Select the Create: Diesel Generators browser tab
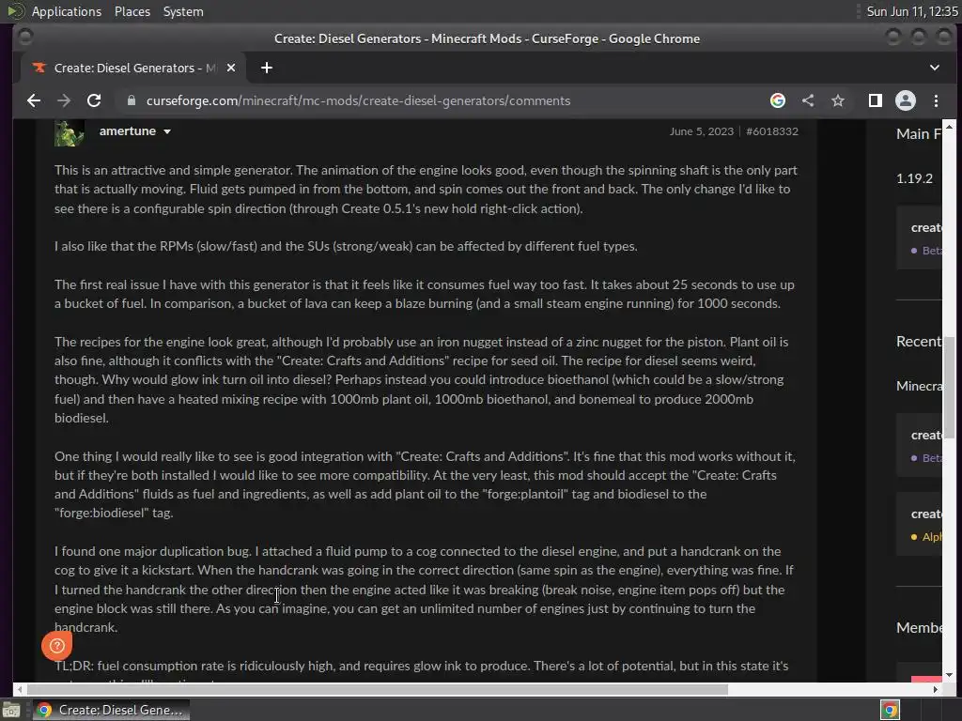The image size is (962, 721). coord(133,68)
